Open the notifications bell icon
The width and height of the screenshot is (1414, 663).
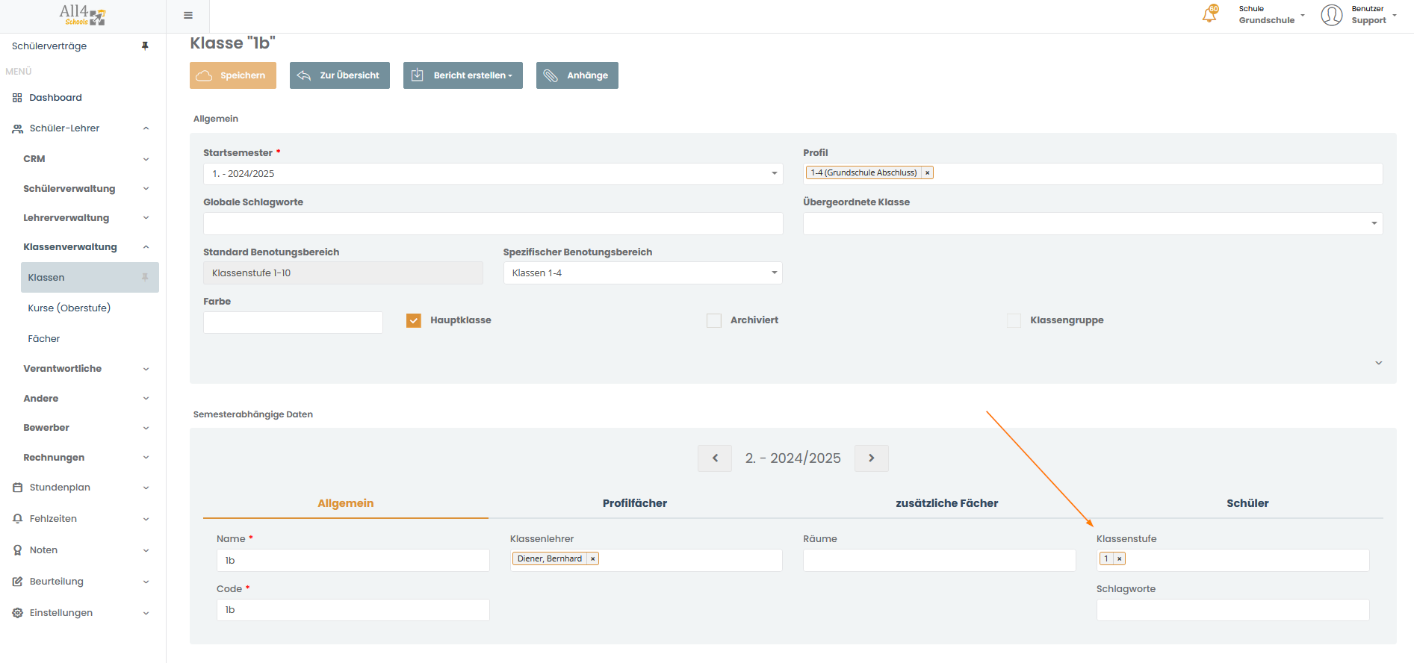(x=1209, y=14)
